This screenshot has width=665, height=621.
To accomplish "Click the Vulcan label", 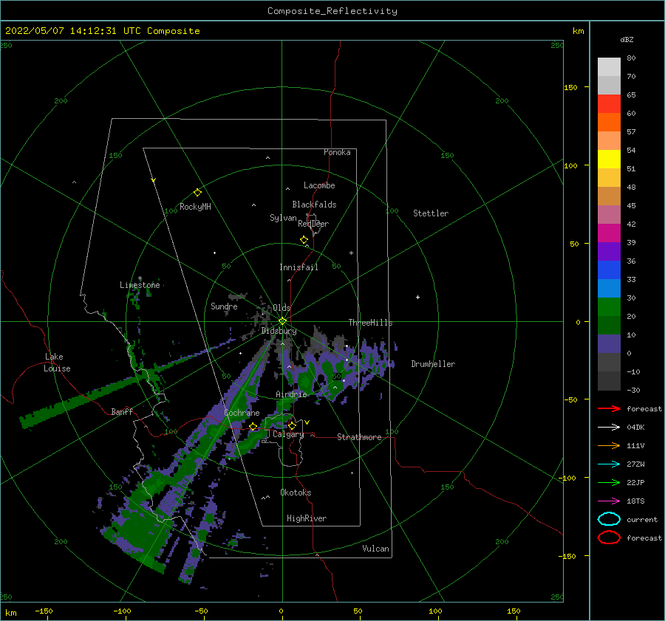I will (x=375, y=549).
